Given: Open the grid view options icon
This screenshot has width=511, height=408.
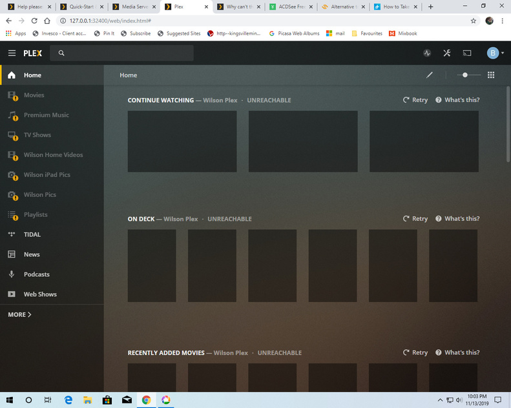Looking at the screenshot, I should [491, 76].
